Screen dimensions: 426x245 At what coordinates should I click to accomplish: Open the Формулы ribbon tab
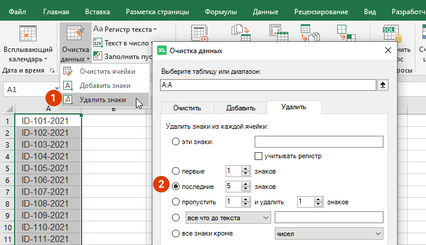220,11
